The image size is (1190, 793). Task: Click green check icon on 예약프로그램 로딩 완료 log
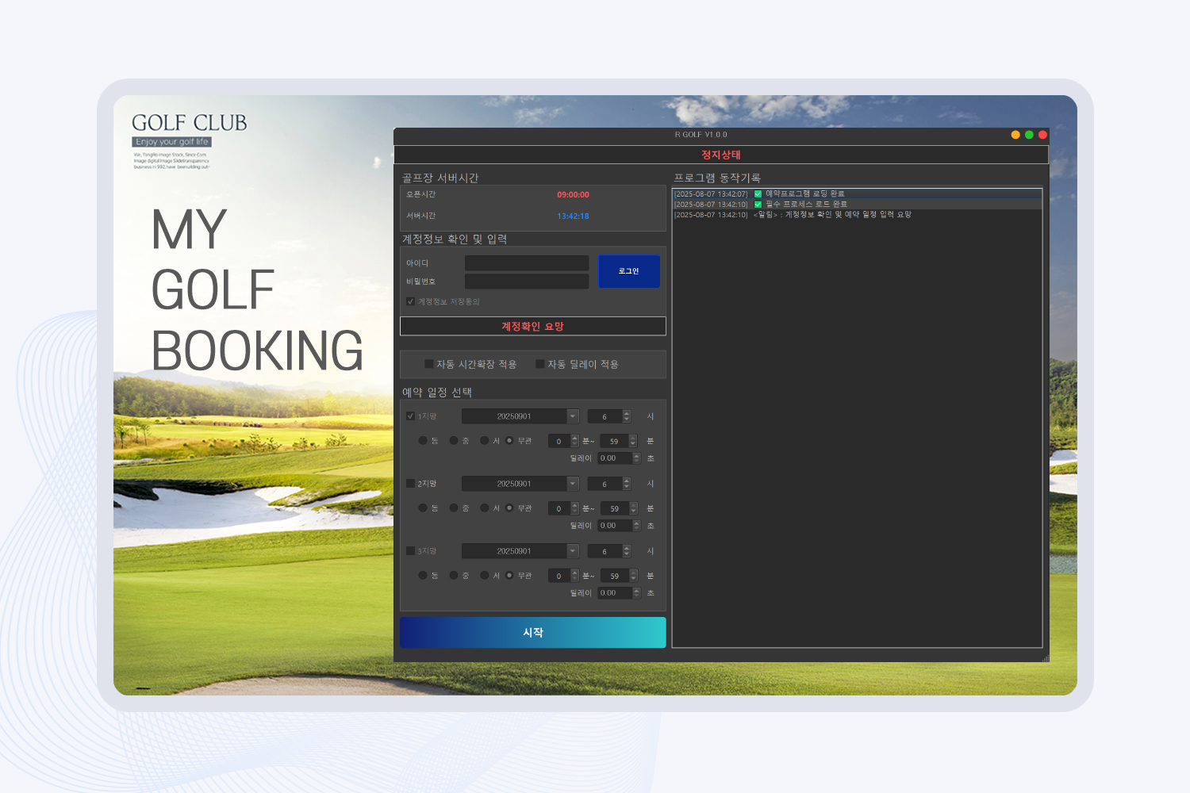[x=758, y=193]
